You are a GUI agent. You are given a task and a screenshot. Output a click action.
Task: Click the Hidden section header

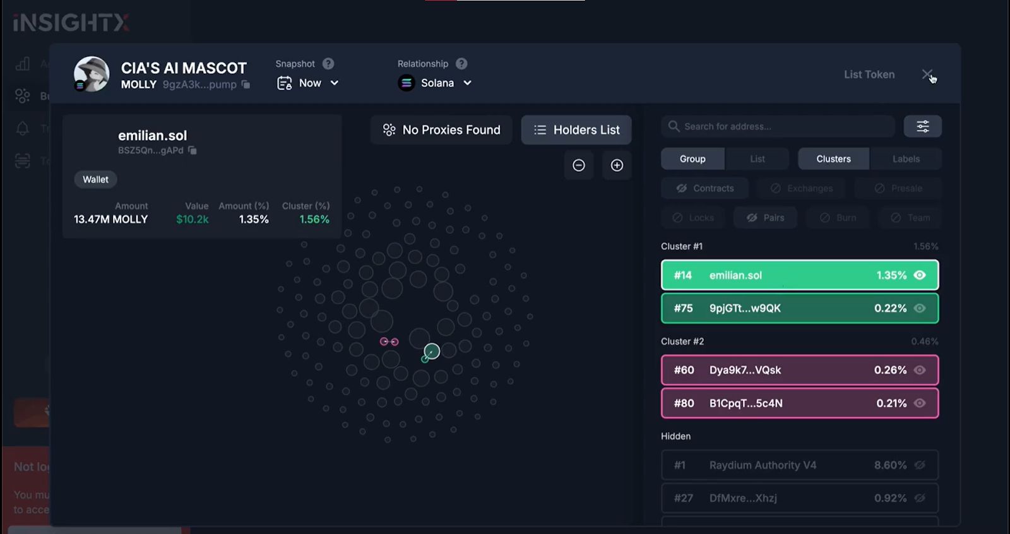[x=675, y=436]
